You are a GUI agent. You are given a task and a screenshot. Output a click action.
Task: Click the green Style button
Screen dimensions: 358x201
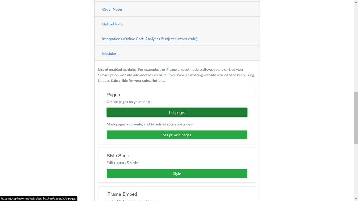point(177,174)
